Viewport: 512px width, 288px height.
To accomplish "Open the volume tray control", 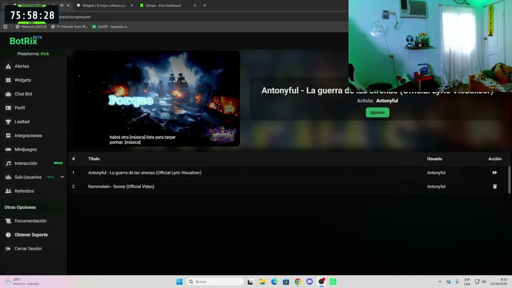I will (484, 282).
